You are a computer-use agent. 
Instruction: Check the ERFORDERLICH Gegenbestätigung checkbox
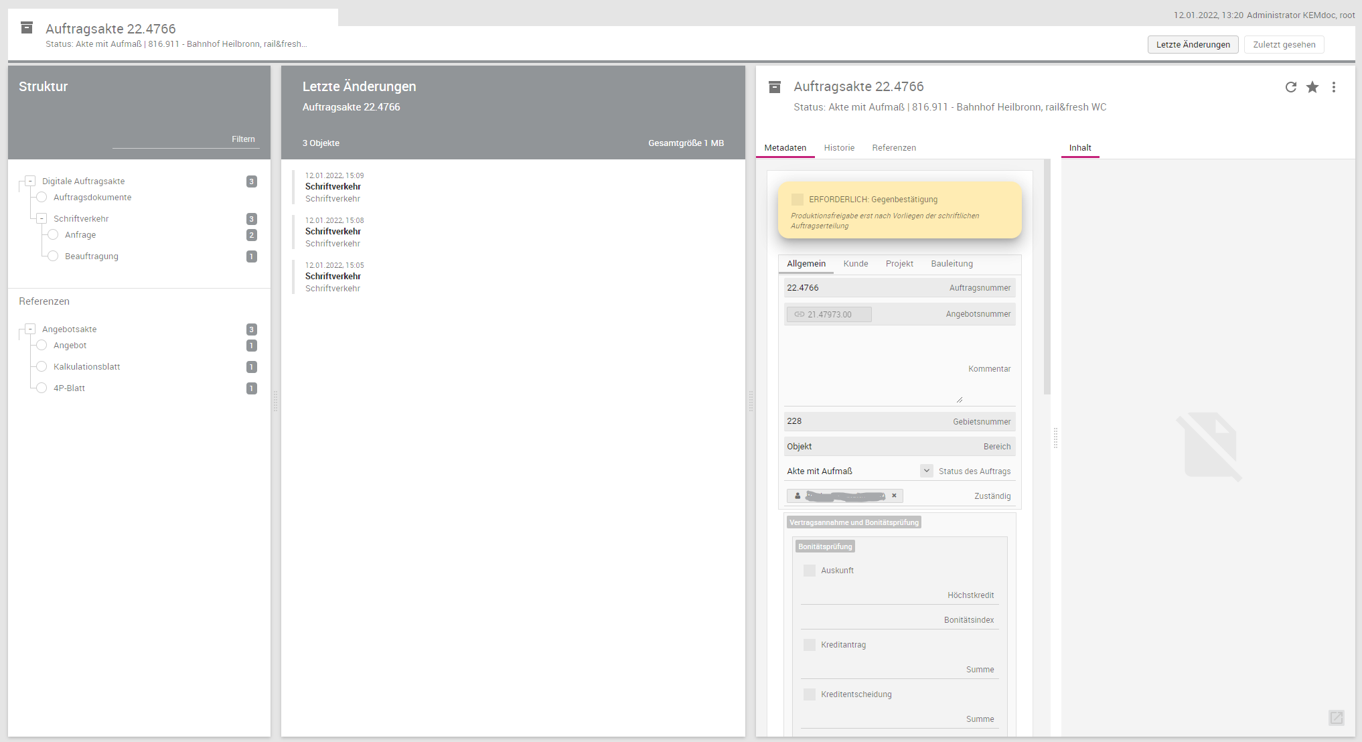tap(798, 200)
